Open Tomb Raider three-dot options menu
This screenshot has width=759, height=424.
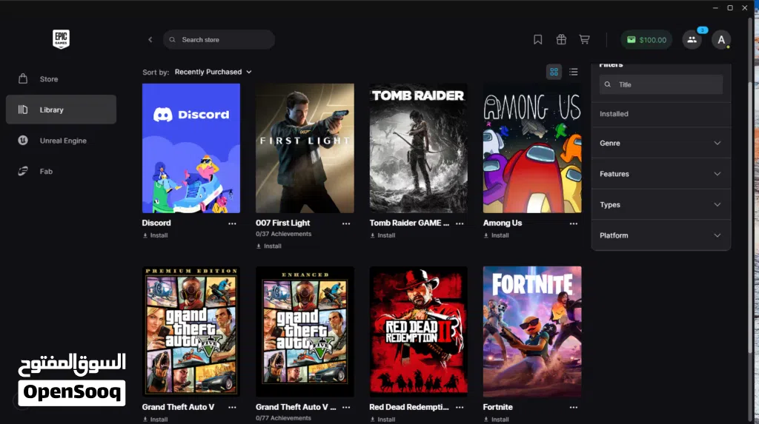point(460,223)
